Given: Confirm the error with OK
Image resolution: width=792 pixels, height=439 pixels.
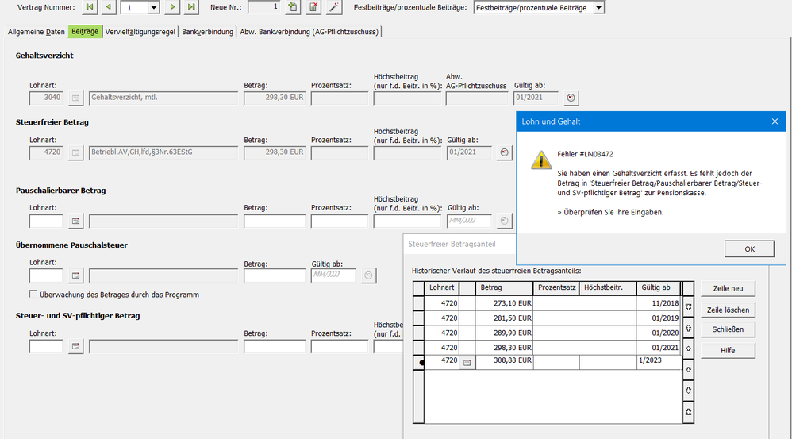Looking at the screenshot, I should (750, 248).
